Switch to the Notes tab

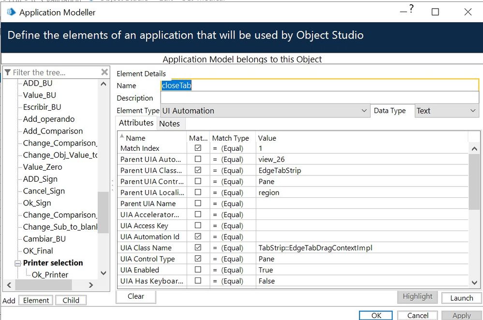click(169, 124)
